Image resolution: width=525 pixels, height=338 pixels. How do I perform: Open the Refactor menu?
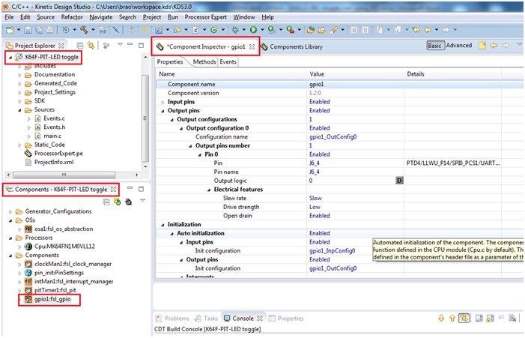pyautogui.click(x=72, y=17)
